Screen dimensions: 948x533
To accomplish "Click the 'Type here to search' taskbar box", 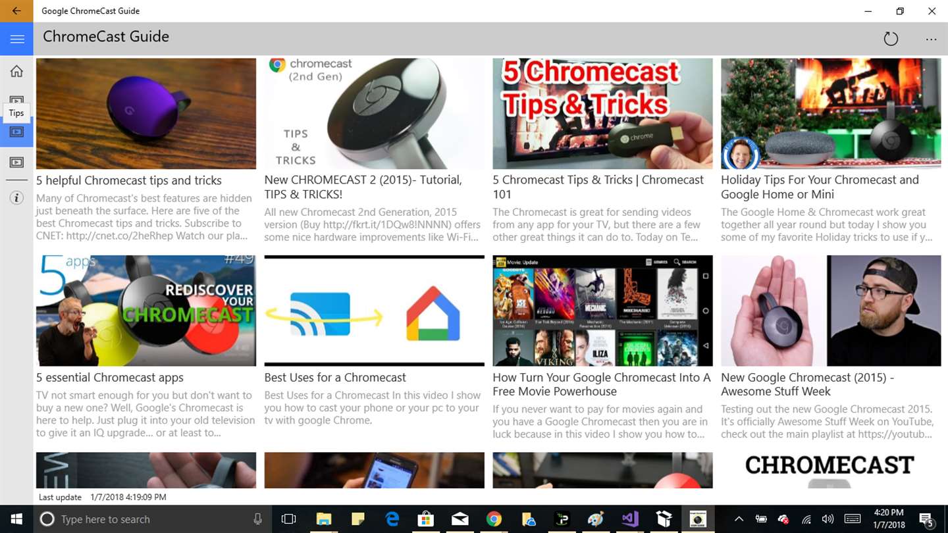I will [x=152, y=519].
